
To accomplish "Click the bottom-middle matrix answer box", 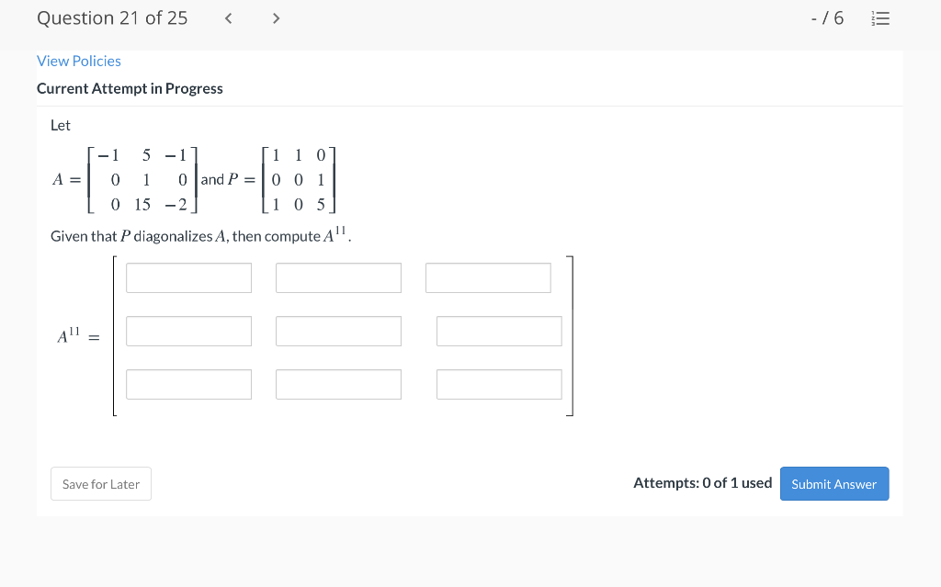I will tap(338, 384).
